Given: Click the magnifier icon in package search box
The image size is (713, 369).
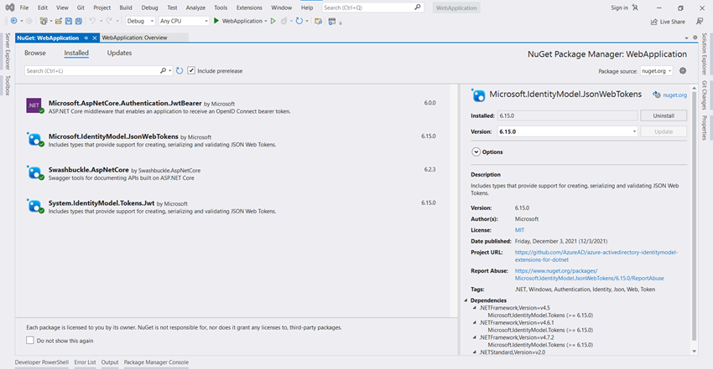Looking at the screenshot, I should pos(163,71).
